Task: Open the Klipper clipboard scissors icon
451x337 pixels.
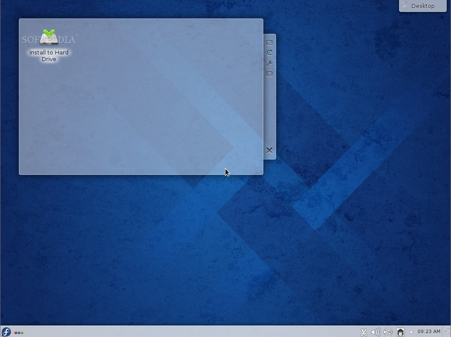Action: [x=364, y=332]
